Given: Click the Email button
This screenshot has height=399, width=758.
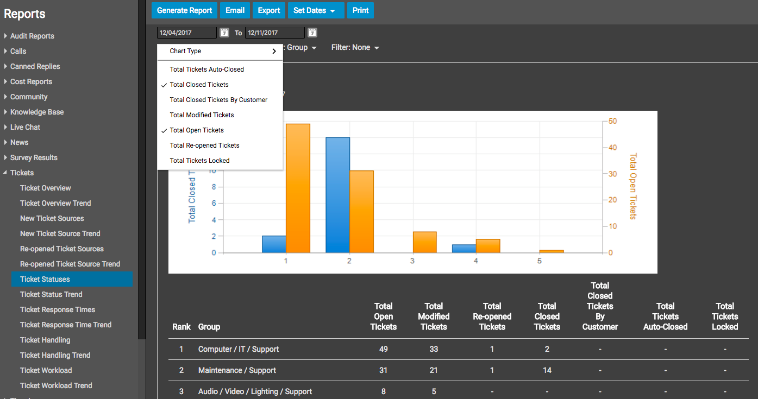Looking at the screenshot, I should coord(235,10).
